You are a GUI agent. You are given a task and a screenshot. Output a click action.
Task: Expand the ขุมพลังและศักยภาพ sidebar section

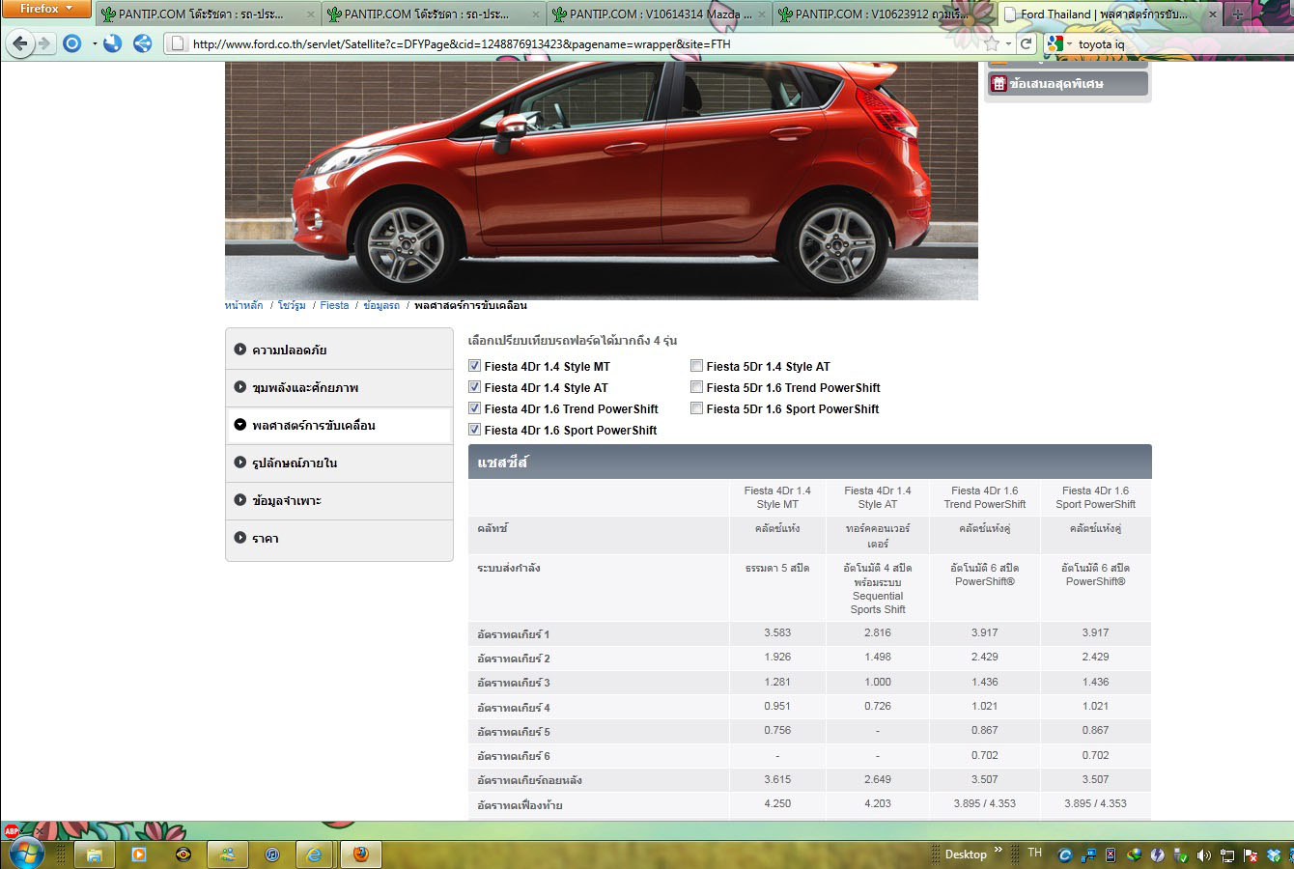click(x=339, y=387)
